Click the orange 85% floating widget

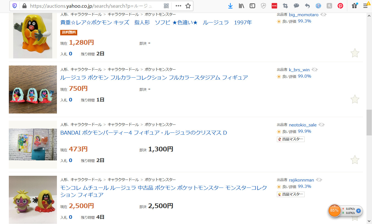click(x=334, y=211)
